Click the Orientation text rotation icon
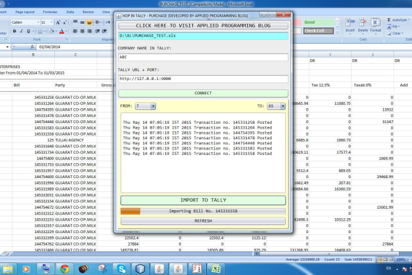Image resolution: width=412 pixels, height=275 pixels. (x=97, y=22)
